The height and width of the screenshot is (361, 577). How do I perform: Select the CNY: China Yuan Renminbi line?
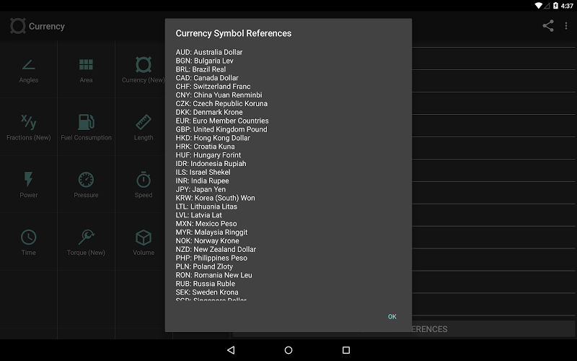[x=219, y=95]
